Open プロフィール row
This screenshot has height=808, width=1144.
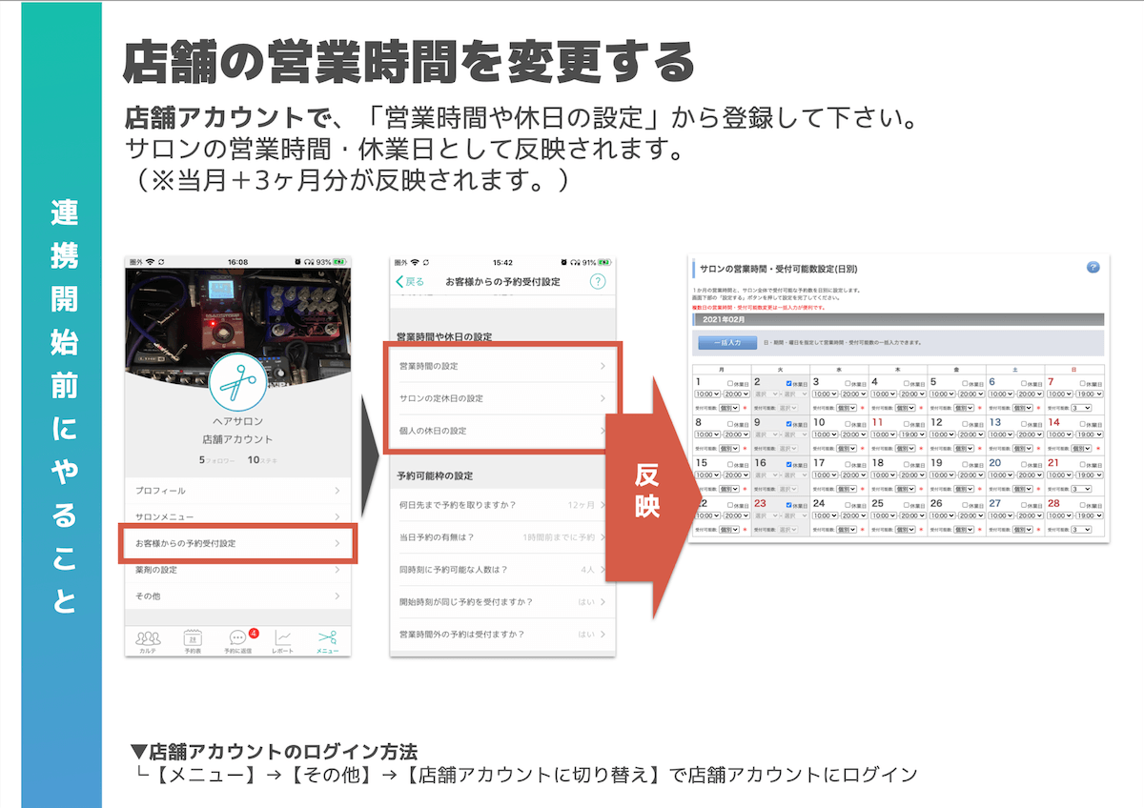(237, 490)
